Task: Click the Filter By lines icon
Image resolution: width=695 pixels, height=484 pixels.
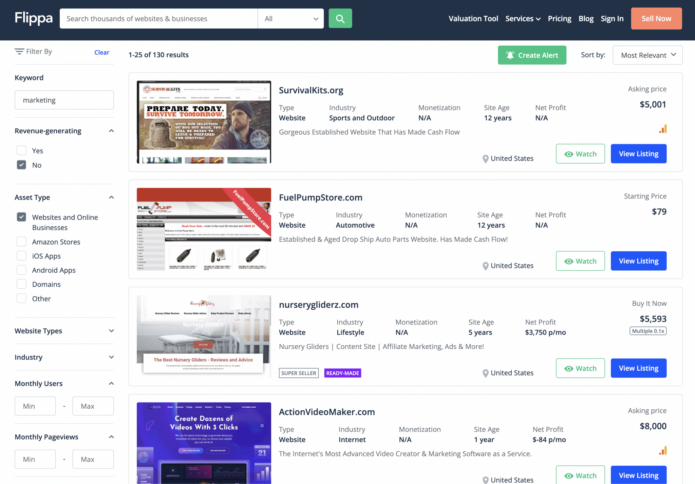Action: [19, 52]
